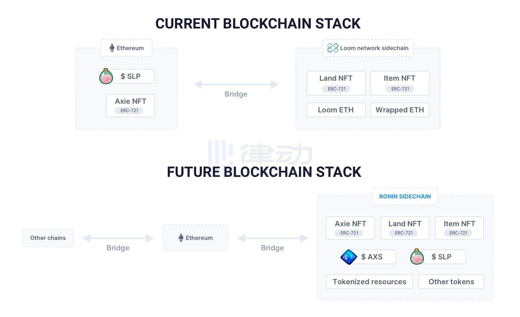Click the Loom network sidechain logo icon

point(333,48)
